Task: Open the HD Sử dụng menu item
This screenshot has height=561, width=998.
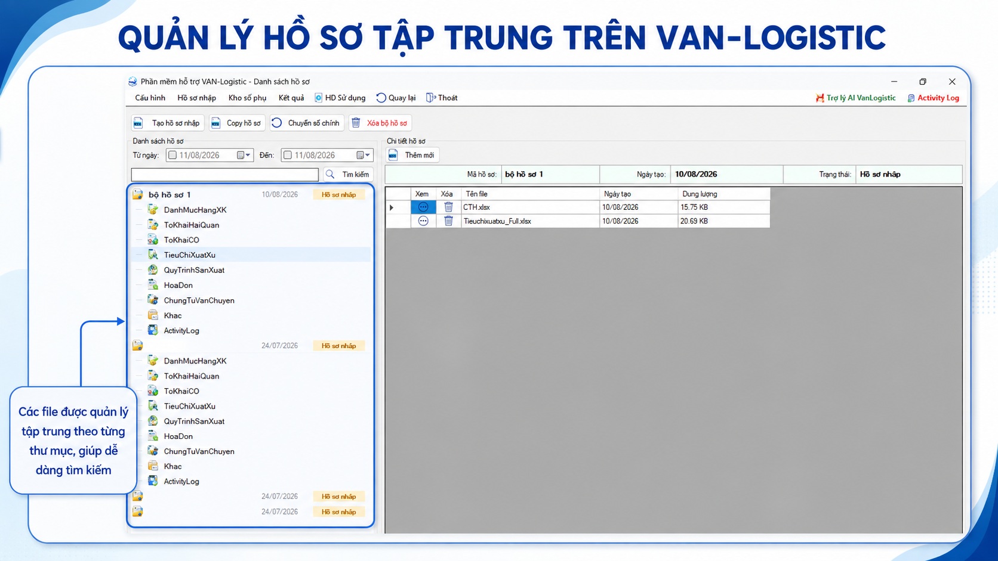Action: click(340, 98)
